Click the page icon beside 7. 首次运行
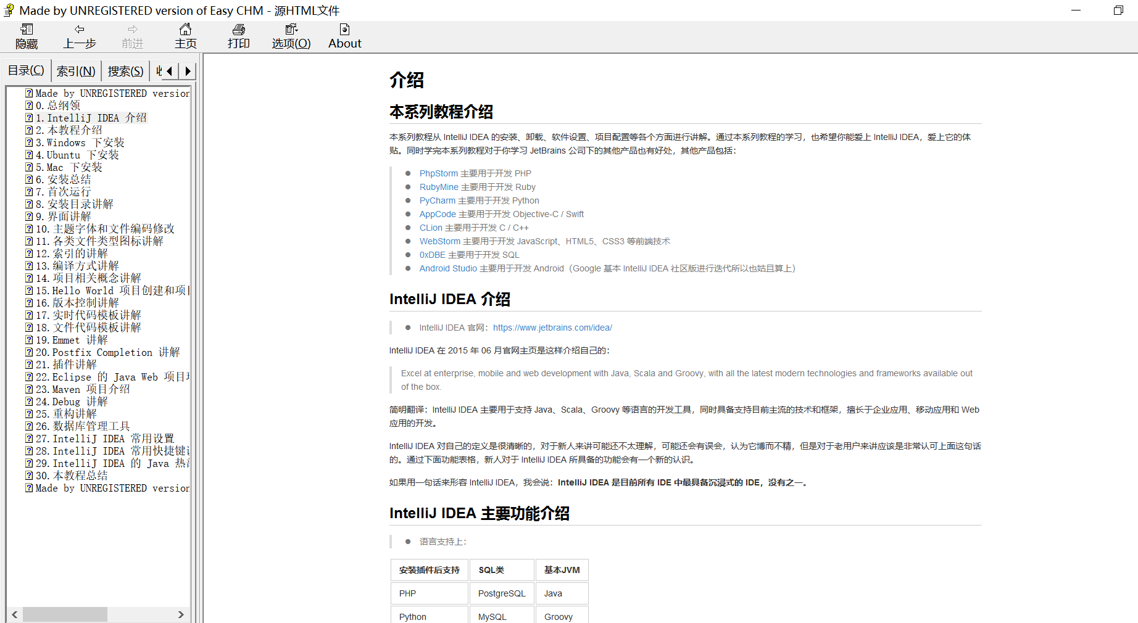Viewport: 1138px width, 623px height. tap(29, 192)
